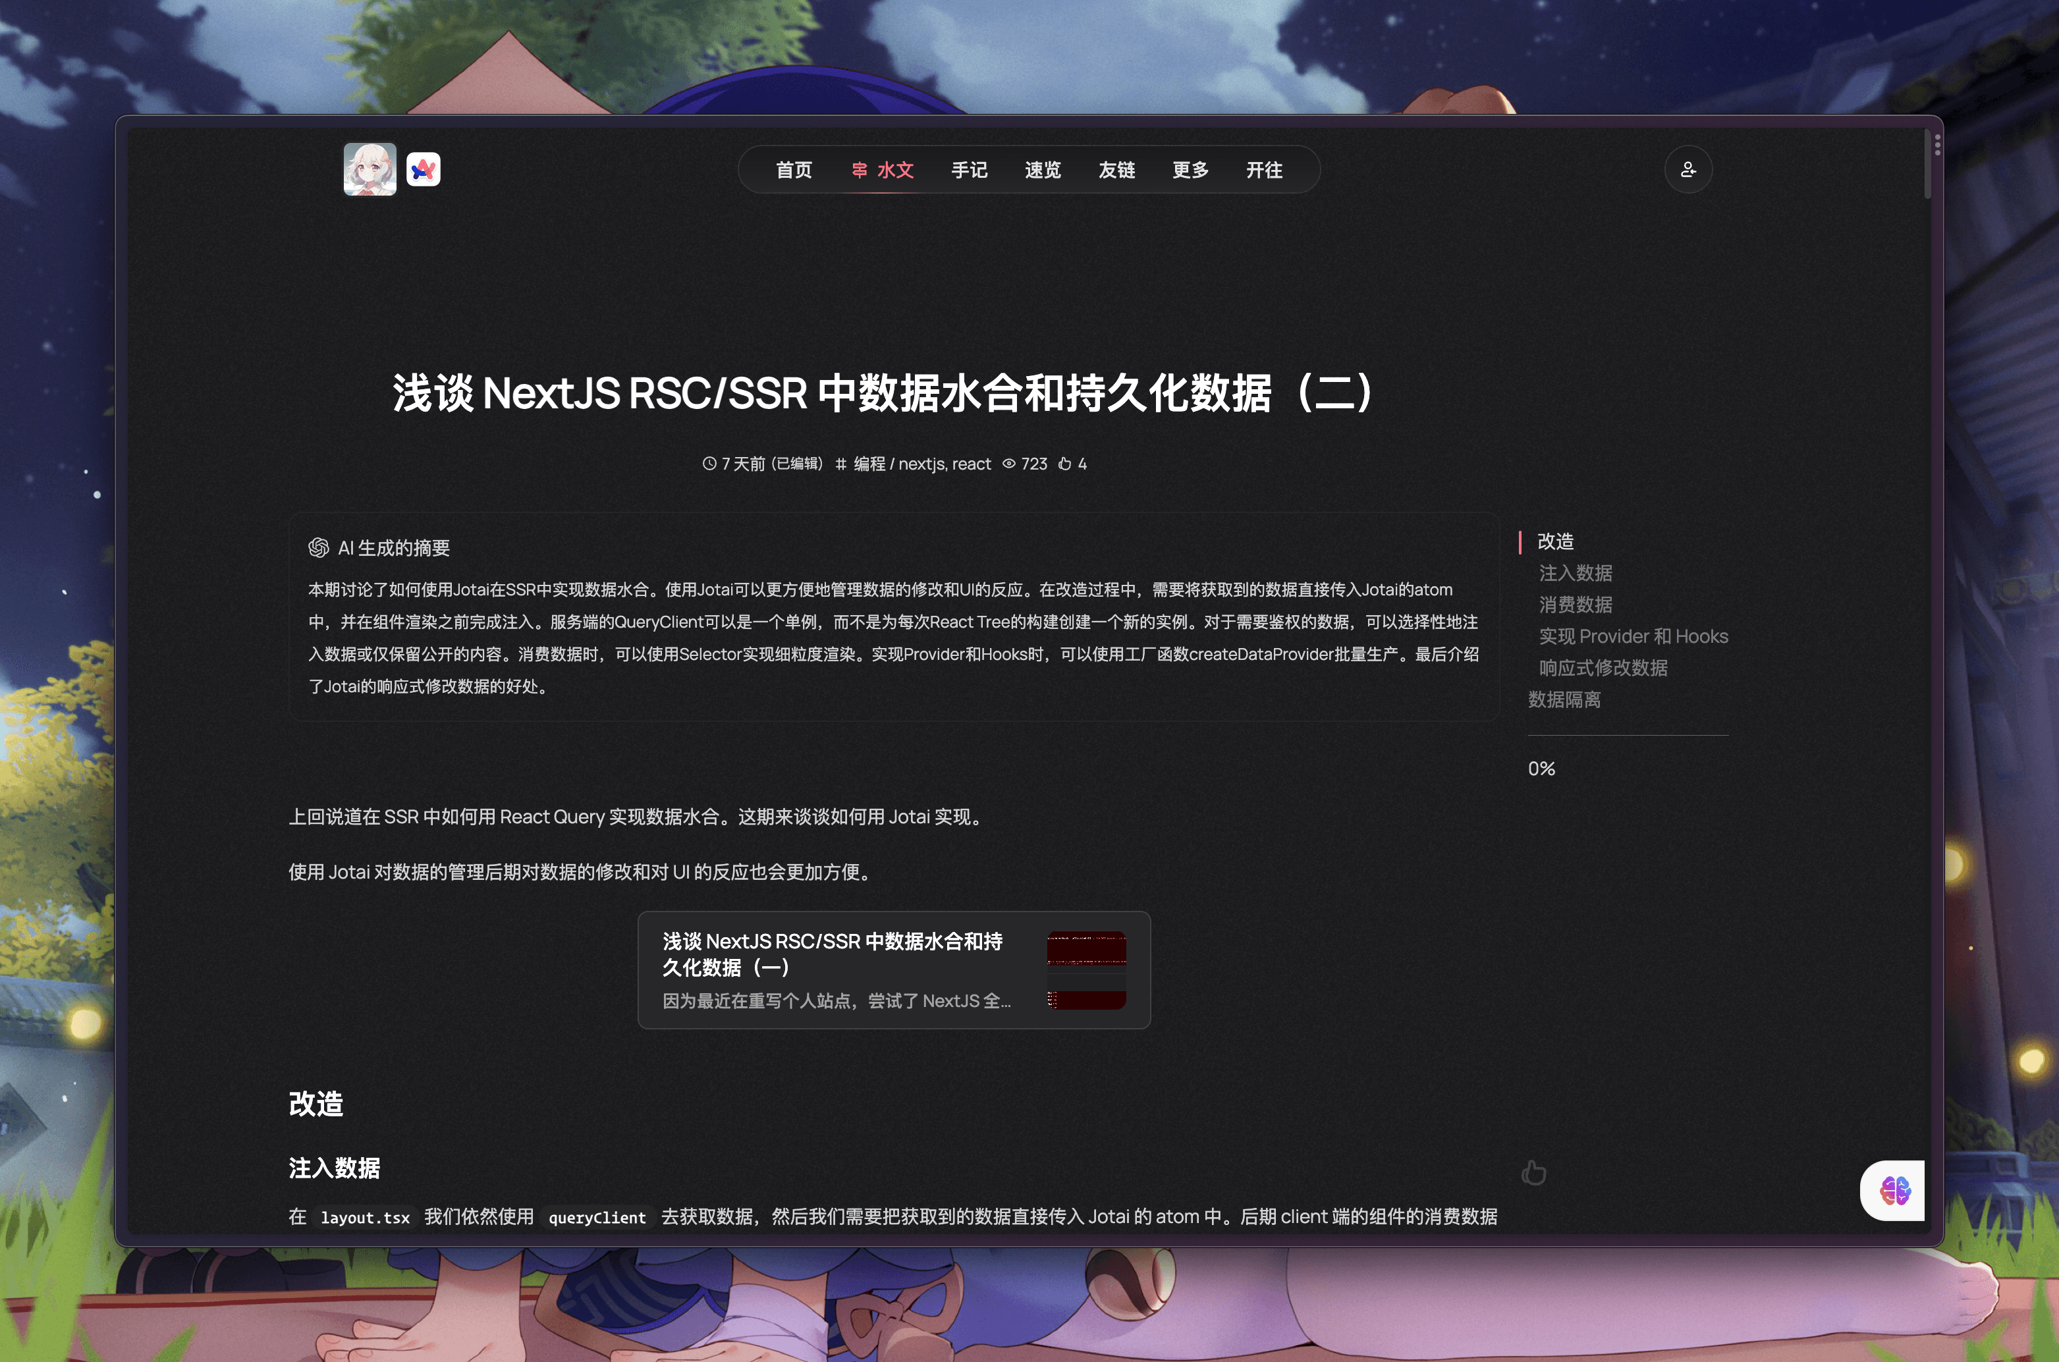Click the 改造 section heading in article
Image resolution: width=2059 pixels, height=1362 pixels.
(x=316, y=1104)
